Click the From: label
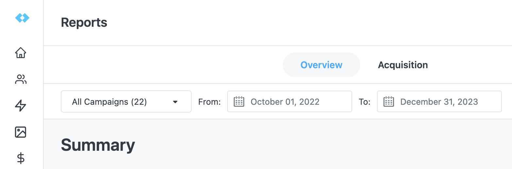512x169 pixels. click(210, 102)
